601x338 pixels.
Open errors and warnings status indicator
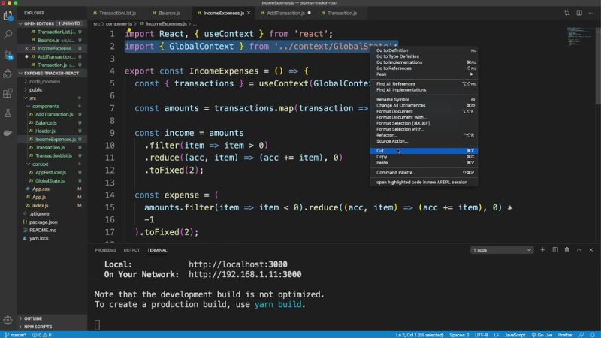click(42, 335)
